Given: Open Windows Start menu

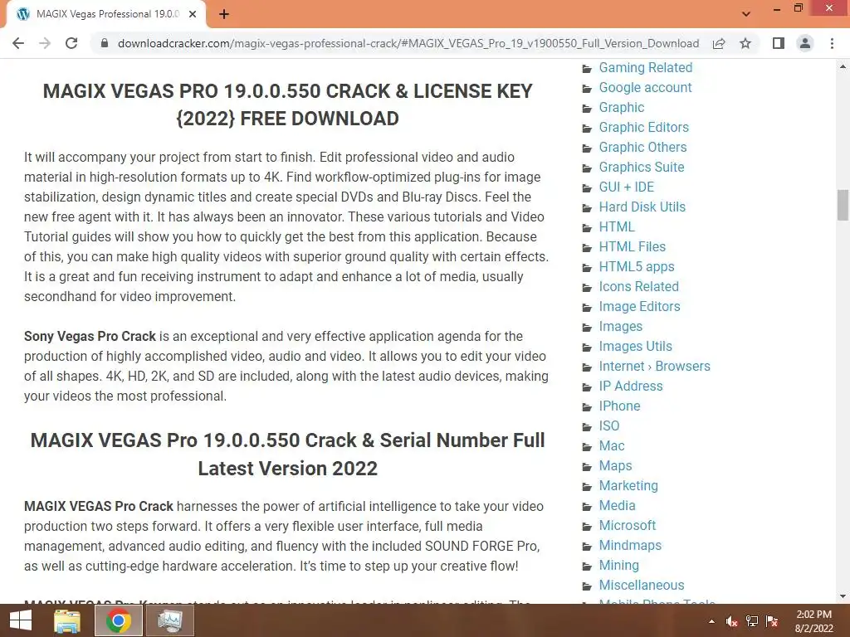Looking at the screenshot, I should [x=21, y=620].
